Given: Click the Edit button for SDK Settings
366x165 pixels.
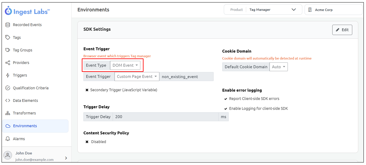Looking at the screenshot, I should 342,30.
